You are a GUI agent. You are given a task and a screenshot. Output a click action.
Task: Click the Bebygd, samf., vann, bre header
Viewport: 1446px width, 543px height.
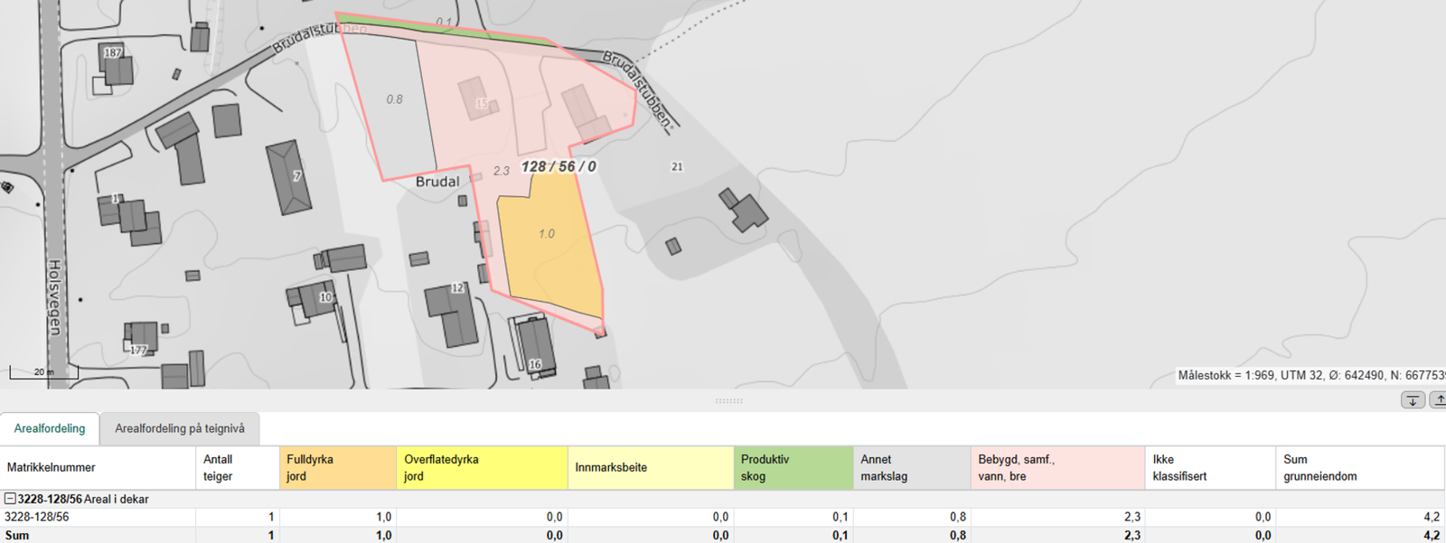(x=1056, y=467)
